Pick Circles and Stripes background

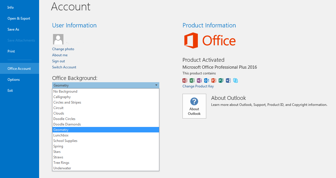(x=106, y=102)
